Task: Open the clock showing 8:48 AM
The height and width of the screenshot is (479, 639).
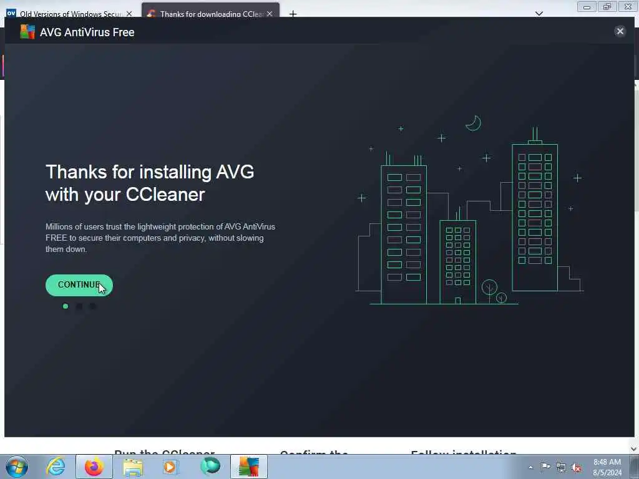Action: point(607,467)
